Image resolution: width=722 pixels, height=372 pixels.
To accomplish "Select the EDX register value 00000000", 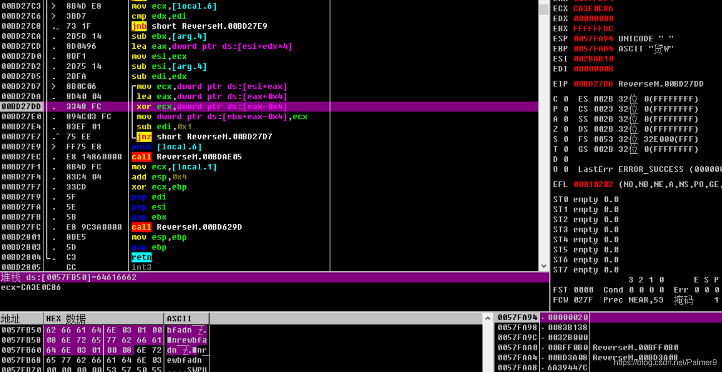I will (593, 19).
